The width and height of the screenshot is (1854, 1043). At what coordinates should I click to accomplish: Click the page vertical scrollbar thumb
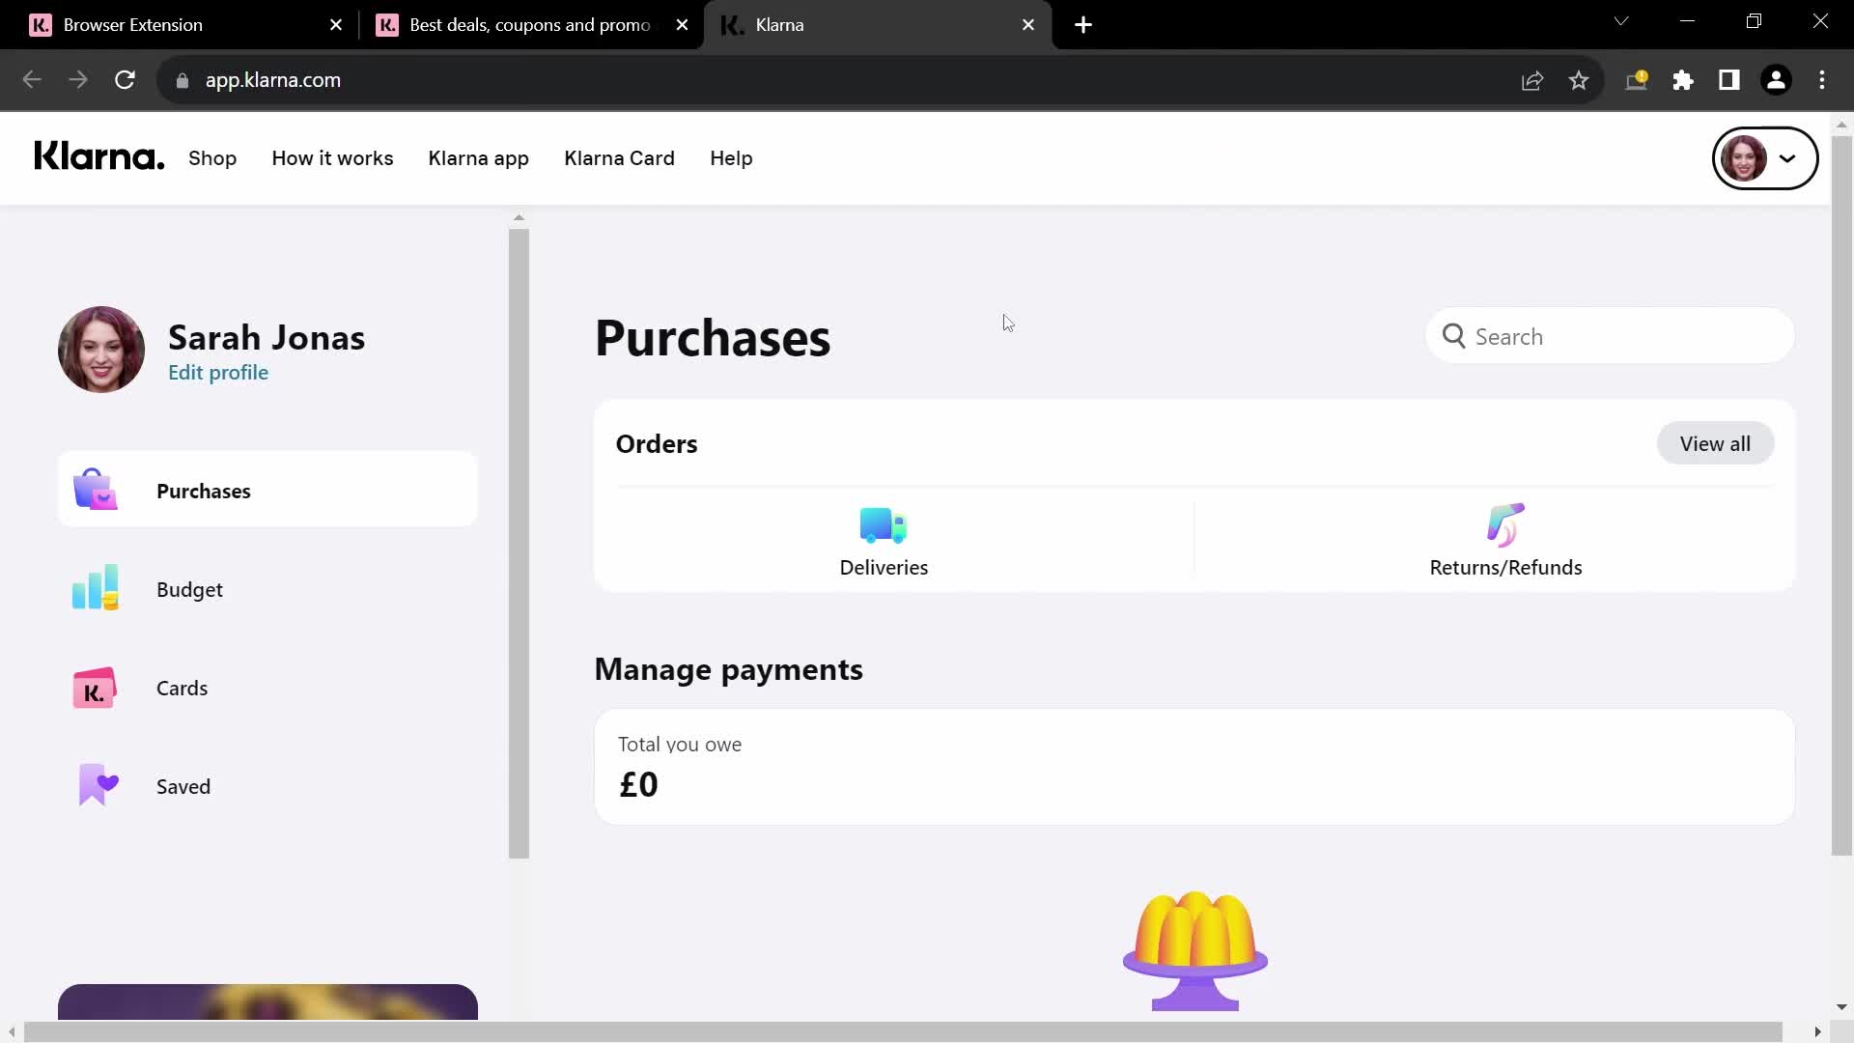pyautogui.click(x=1841, y=495)
